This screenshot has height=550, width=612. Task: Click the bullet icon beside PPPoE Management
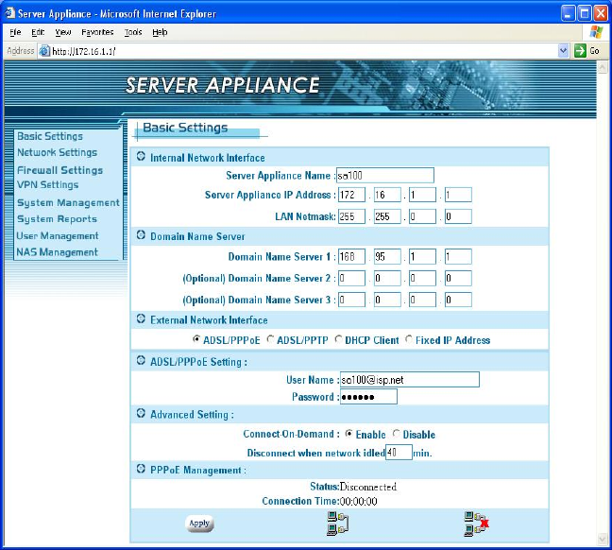pyautogui.click(x=141, y=469)
